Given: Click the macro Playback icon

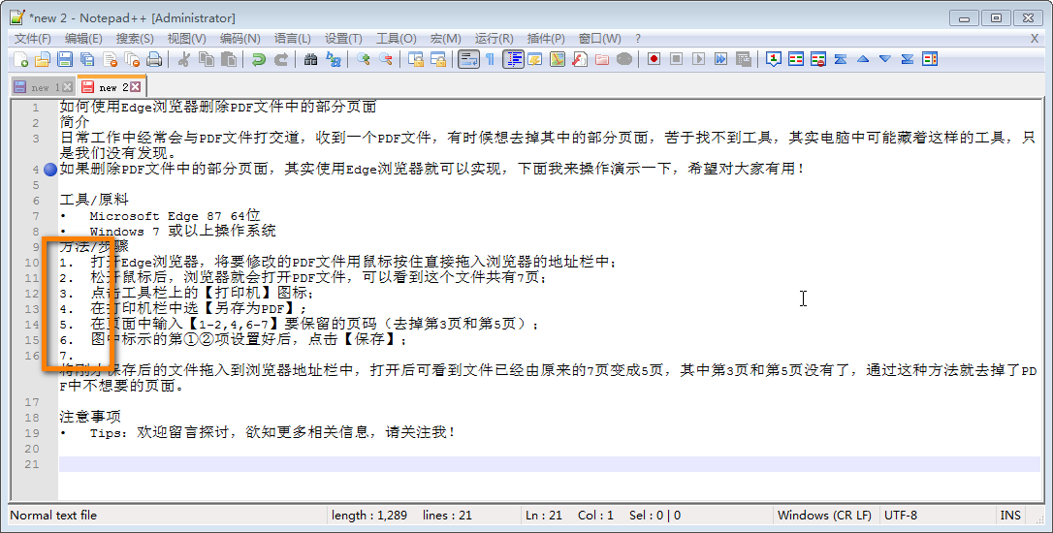Looking at the screenshot, I should pos(698,59).
